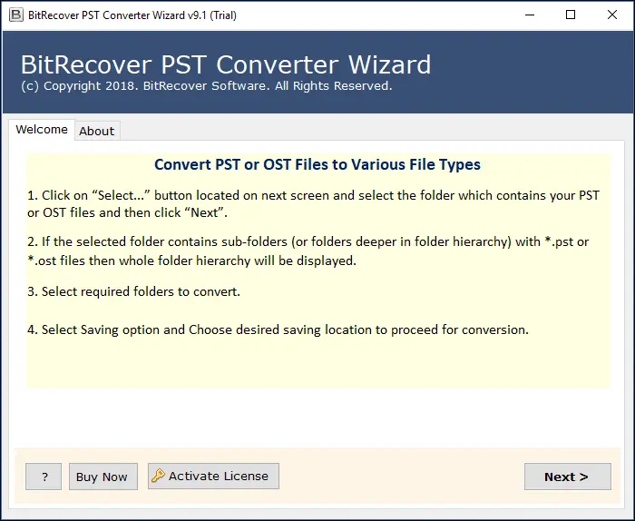Close the PST Converter Wizard window

coord(612,15)
